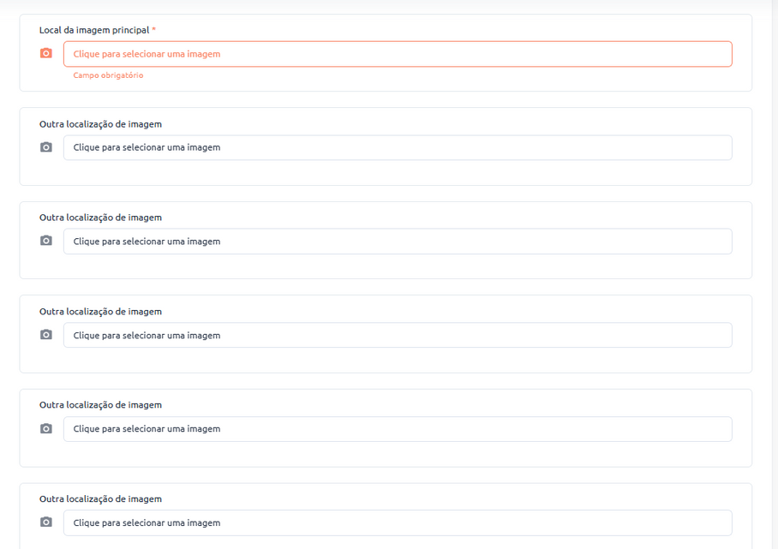Open image picker in fourth 'Outra localização' field
Image resolution: width=778 pixels, height=549 pixels.
pos(398,429)
